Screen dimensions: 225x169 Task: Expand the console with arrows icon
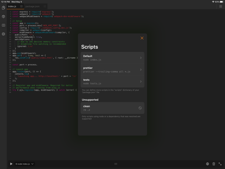[220, 164]
